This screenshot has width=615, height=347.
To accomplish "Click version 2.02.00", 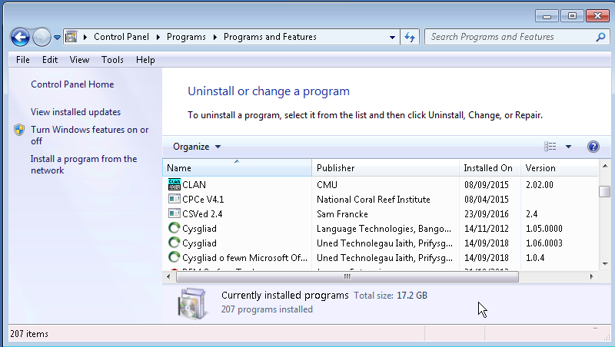I will pyautogui.click(x=540, y=184).
